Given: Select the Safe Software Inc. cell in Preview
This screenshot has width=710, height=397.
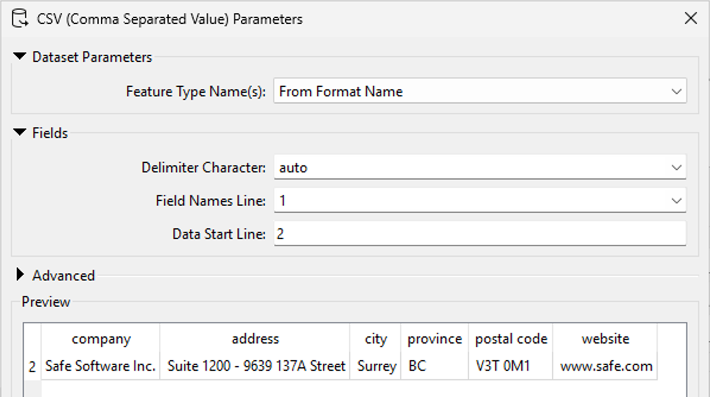Looking at the screenshot, I should [100, 366].
